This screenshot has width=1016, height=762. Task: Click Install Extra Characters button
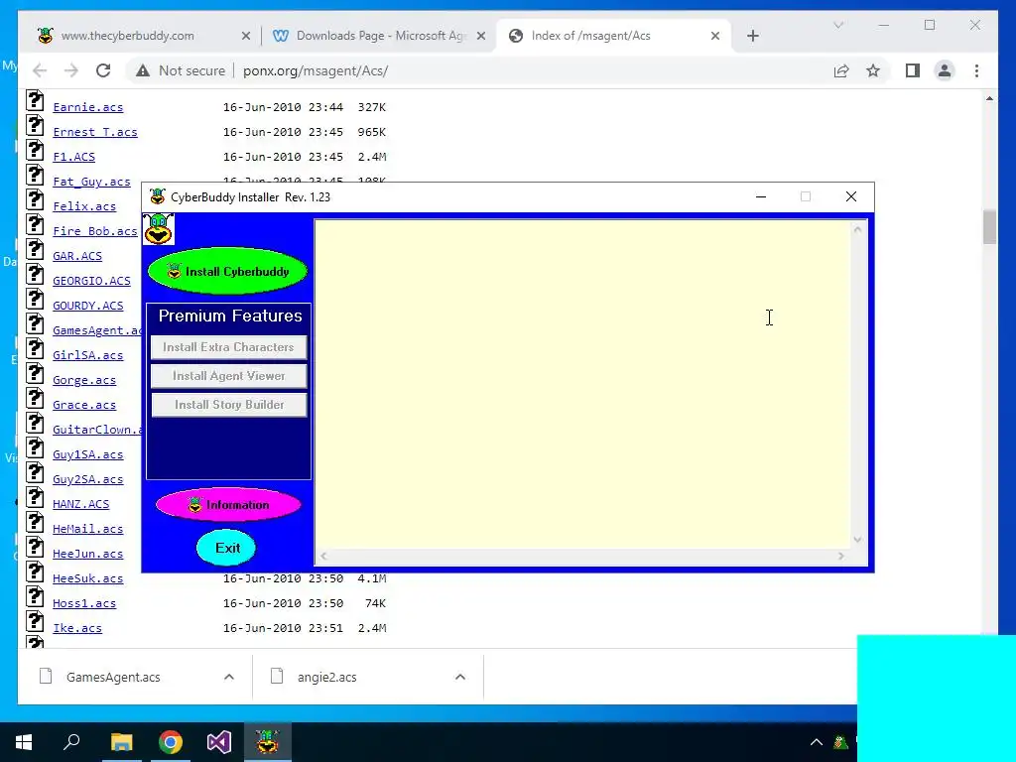click(228, 347)
